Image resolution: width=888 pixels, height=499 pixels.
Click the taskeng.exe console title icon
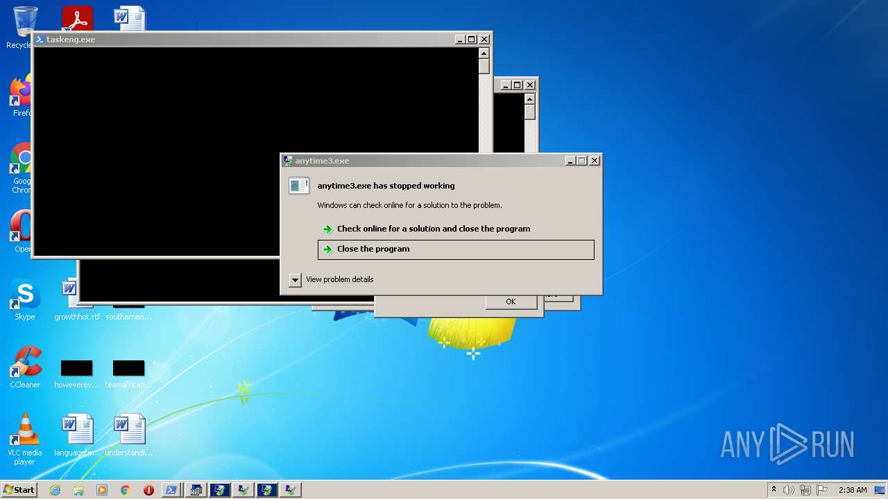point(40,40)
